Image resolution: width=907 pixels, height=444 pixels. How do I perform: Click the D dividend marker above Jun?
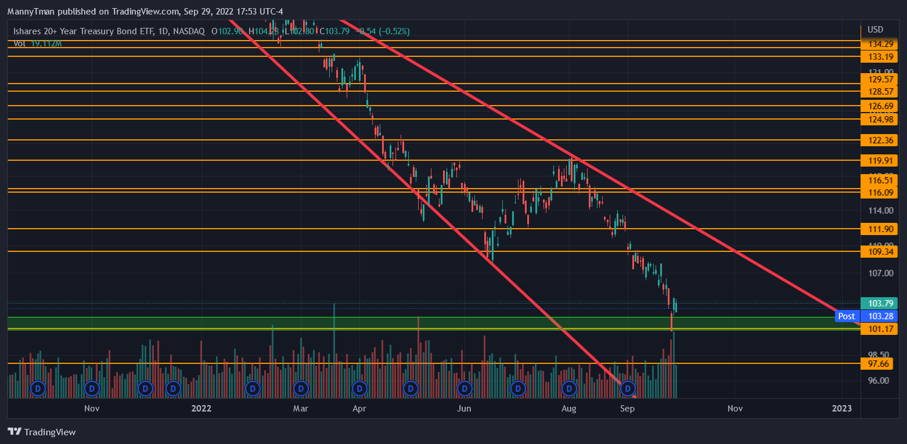click(x=464, y=388)
